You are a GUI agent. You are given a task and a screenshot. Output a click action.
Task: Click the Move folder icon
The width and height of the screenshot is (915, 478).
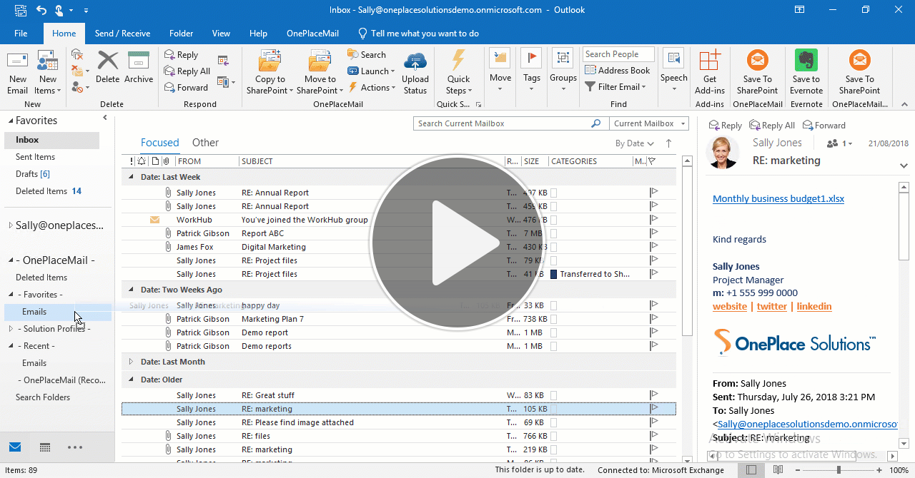click(500, 59)
